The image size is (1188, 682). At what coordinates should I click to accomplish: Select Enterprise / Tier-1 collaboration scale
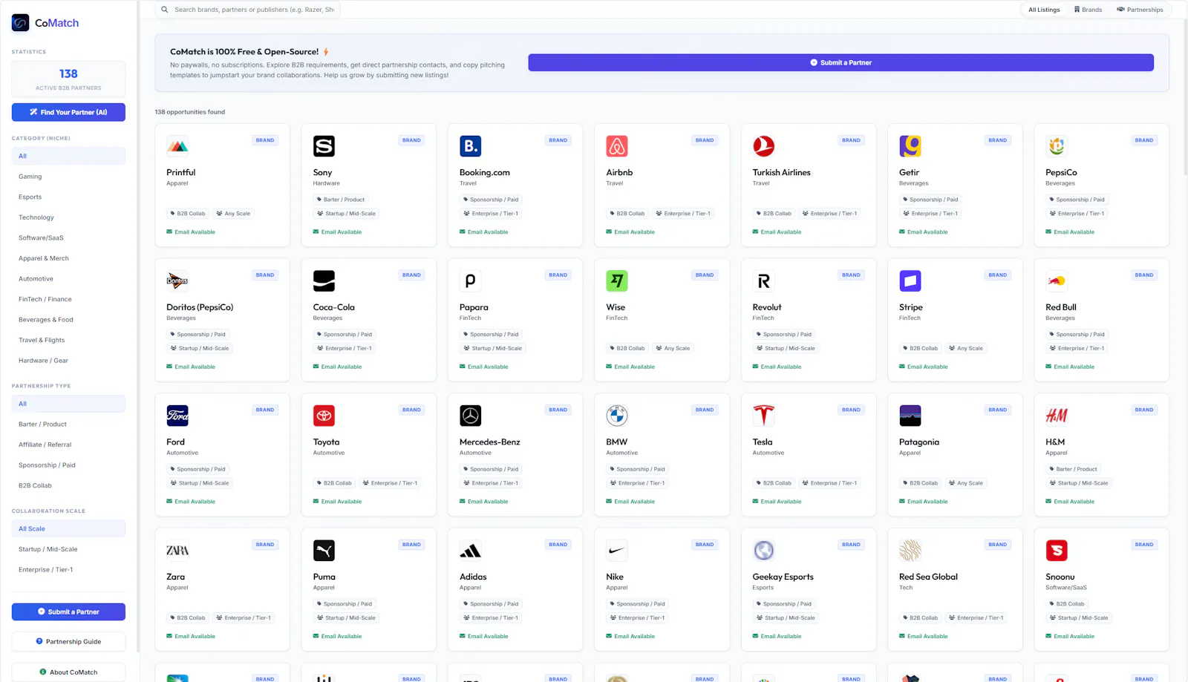(68, 570)
